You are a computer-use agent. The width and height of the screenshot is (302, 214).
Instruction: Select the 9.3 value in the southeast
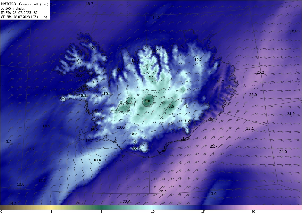pyautogui.click(x=187, y=120)
